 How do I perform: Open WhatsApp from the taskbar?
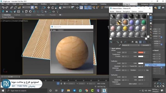point(80,91)
